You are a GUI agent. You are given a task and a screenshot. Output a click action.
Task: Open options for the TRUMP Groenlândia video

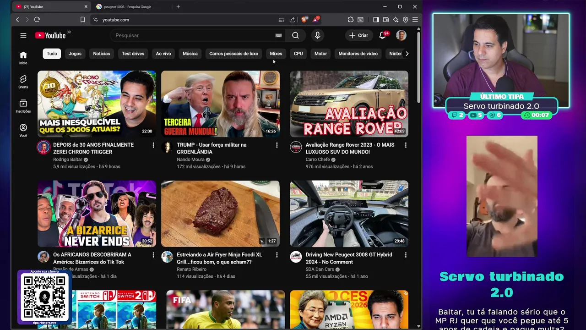click(x=277, y=145)
